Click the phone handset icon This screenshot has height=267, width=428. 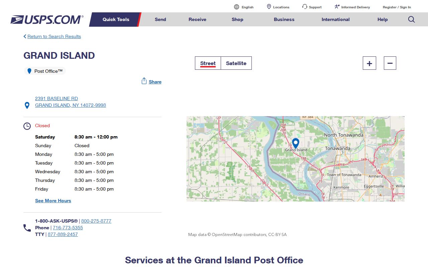tap(27, 228)
